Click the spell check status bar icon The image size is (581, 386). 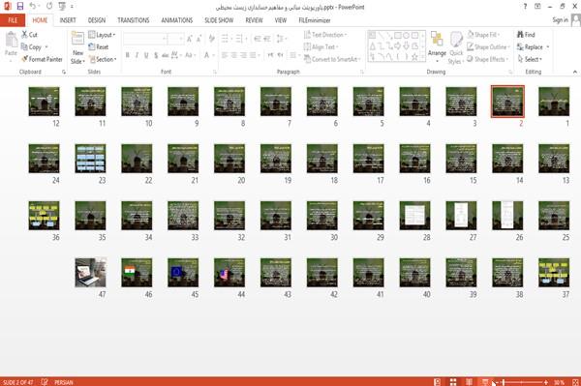point(45,382)
